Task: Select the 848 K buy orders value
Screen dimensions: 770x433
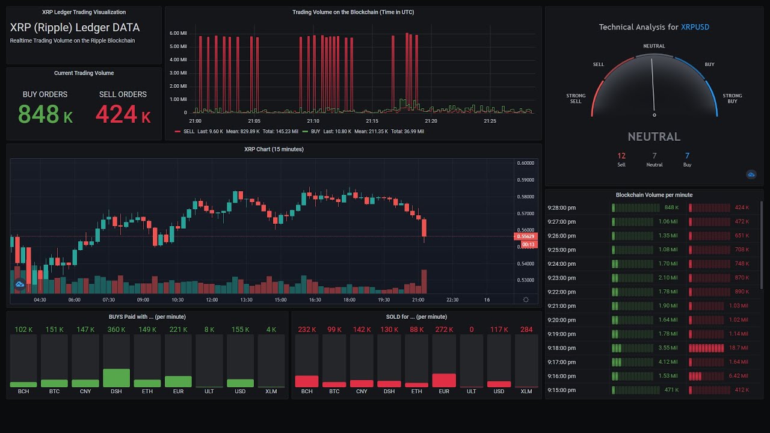Action: pos(45,114)
